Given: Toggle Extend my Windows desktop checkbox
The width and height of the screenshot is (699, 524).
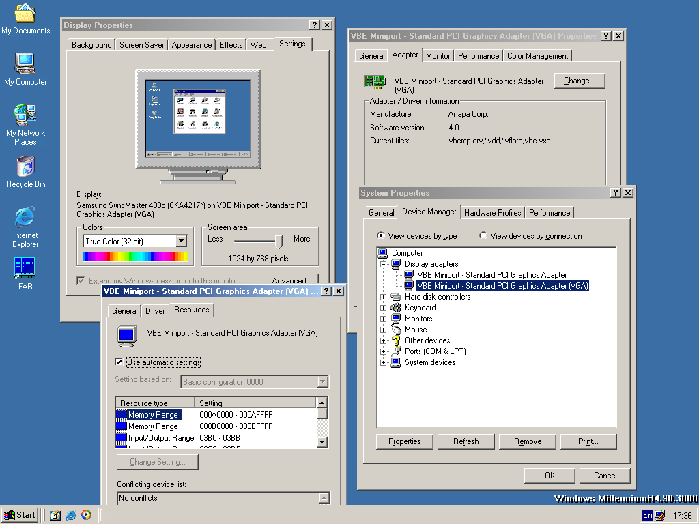Looking at the screenshot, I should pyautogui.click(x=81, y=280).
